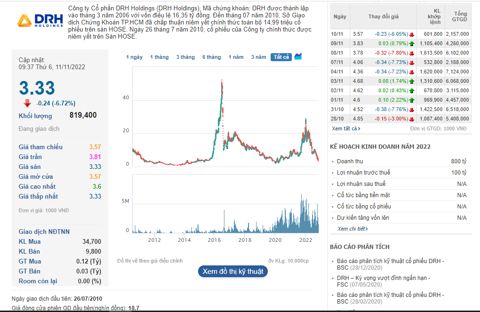Click the Lợi nhuận sau thuế row

click(401, 184)
